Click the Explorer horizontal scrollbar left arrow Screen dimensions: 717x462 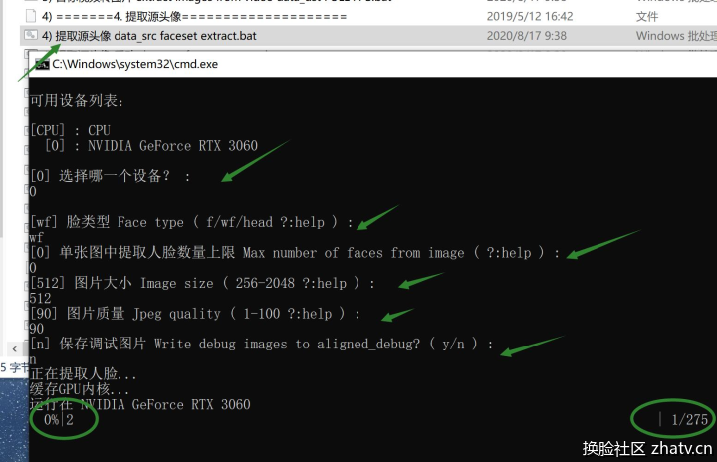pyautogui.click(x=15, y=349)
